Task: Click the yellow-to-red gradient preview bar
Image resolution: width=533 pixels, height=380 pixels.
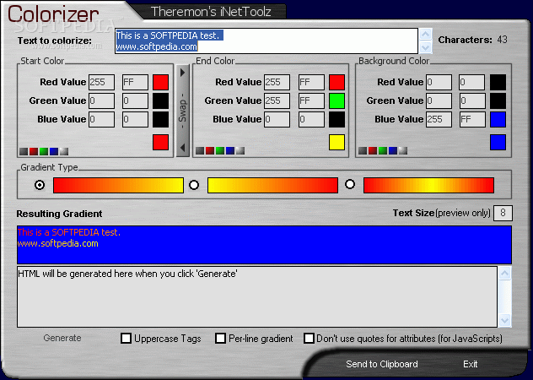Action: pyautogui.click(x=272, y=185)
